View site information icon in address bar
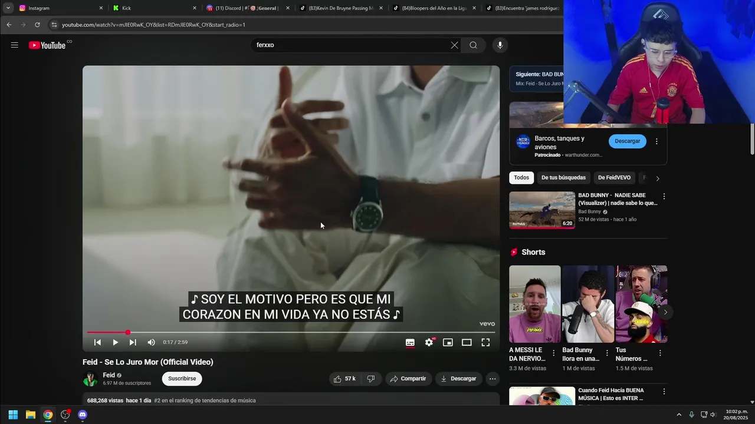 (x=54, y=25)
